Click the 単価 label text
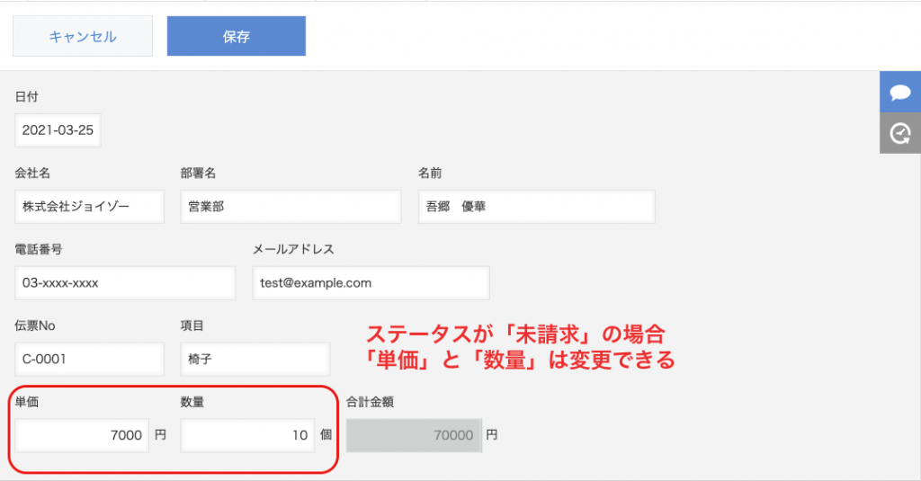The width and height of the screenshot is (921, 481). [26, 402]
